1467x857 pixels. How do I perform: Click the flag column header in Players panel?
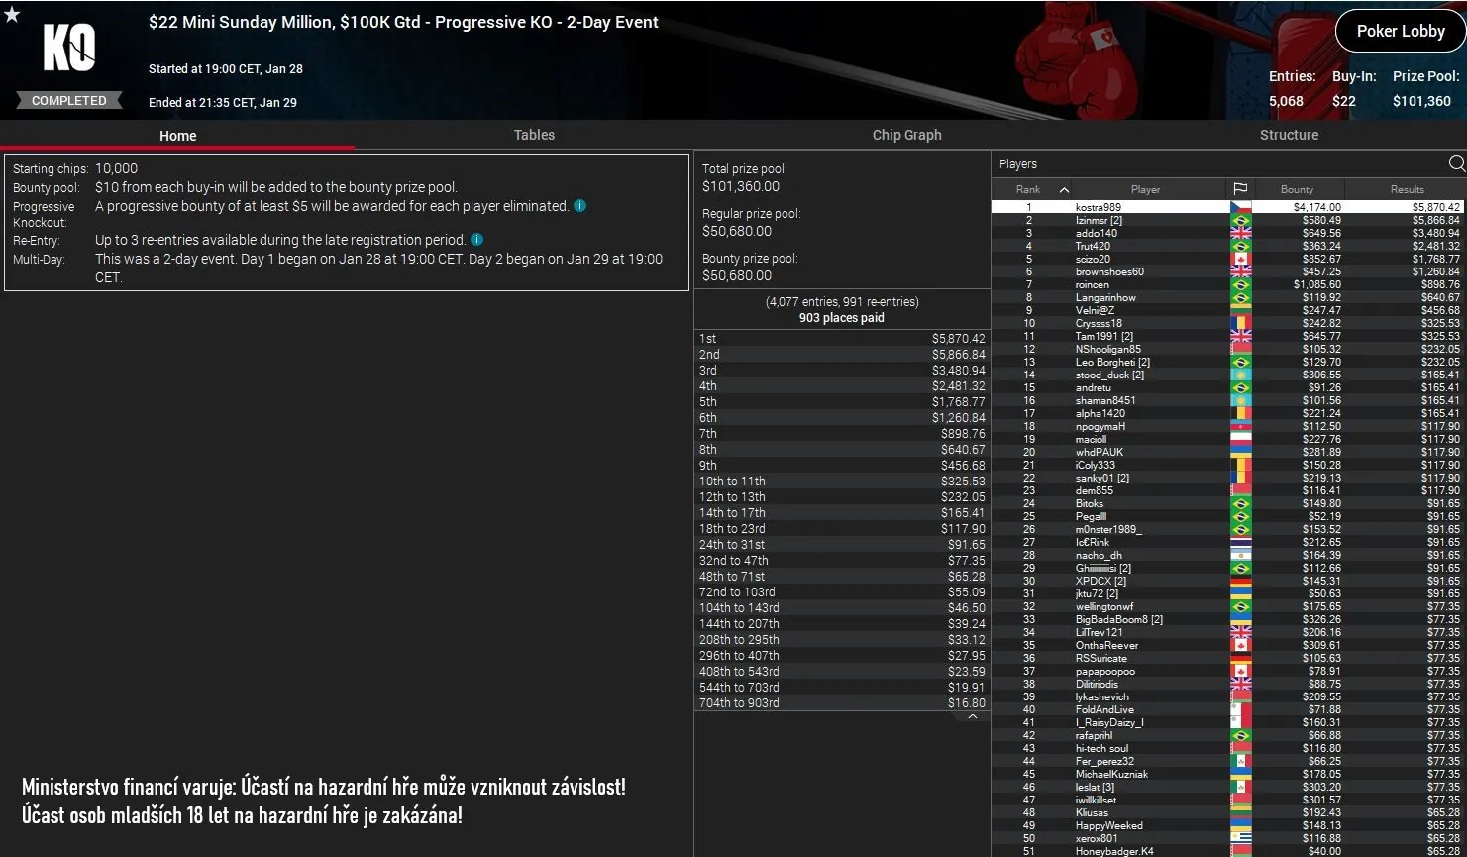[x=1241, y=188]
